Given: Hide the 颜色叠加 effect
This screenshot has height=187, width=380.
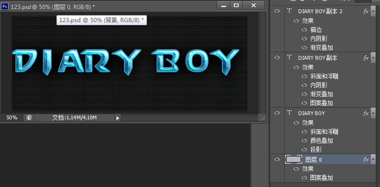Looking at the screenshot, I should (x=304, y=140).
